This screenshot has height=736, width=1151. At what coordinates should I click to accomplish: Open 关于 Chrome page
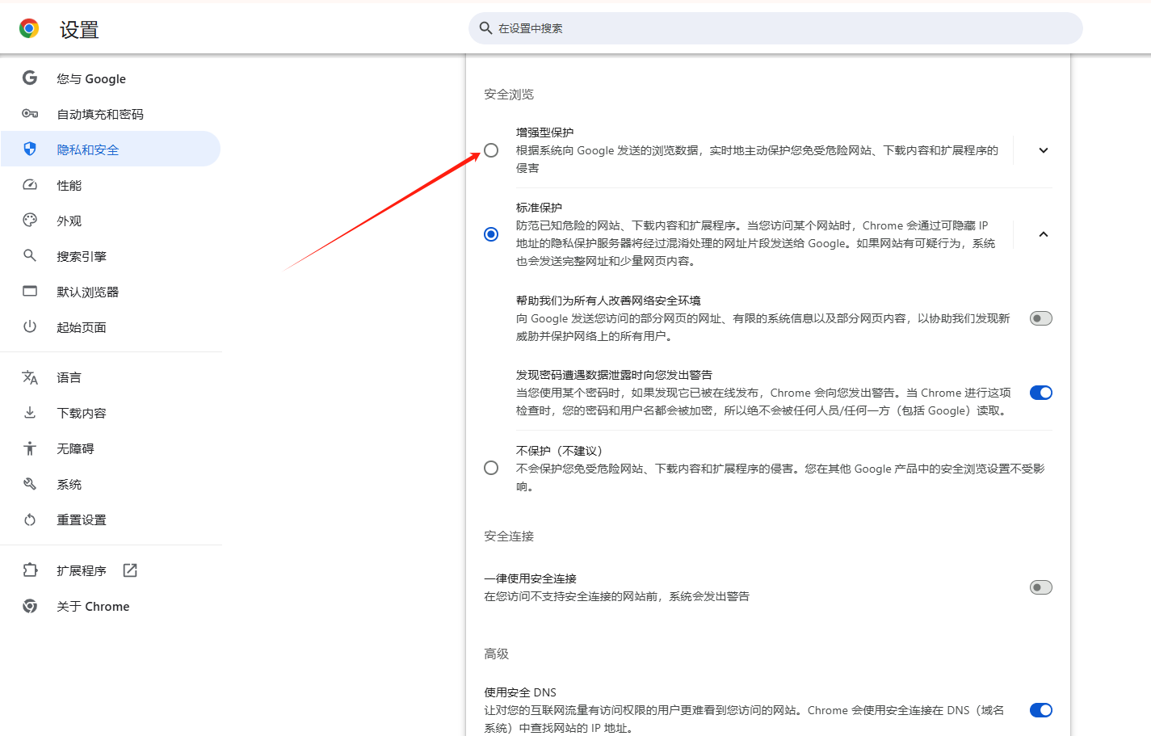coord(111,606)
